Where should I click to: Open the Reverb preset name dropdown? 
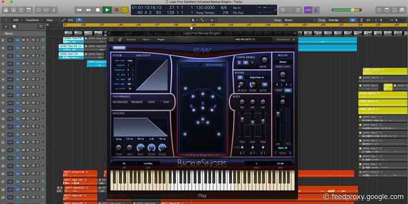pyautogui.click(x=257, y=78)
